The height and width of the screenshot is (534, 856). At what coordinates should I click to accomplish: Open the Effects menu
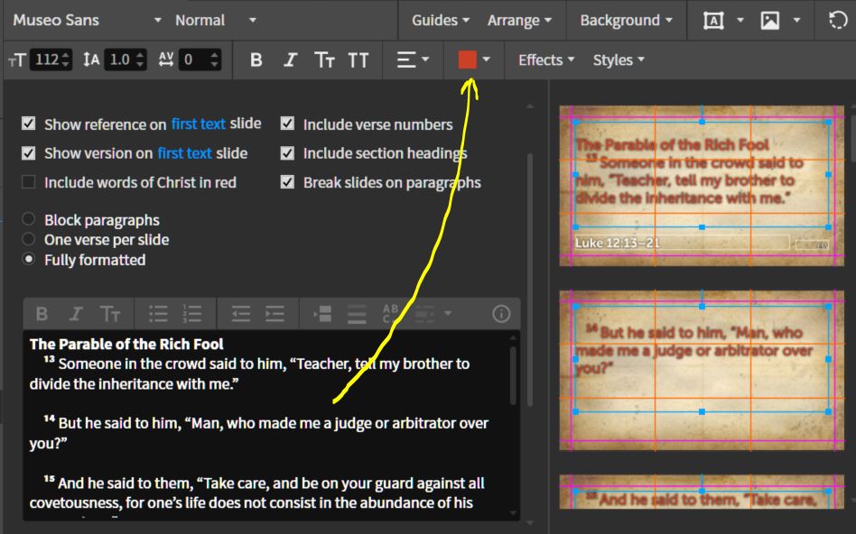(546, 60)
